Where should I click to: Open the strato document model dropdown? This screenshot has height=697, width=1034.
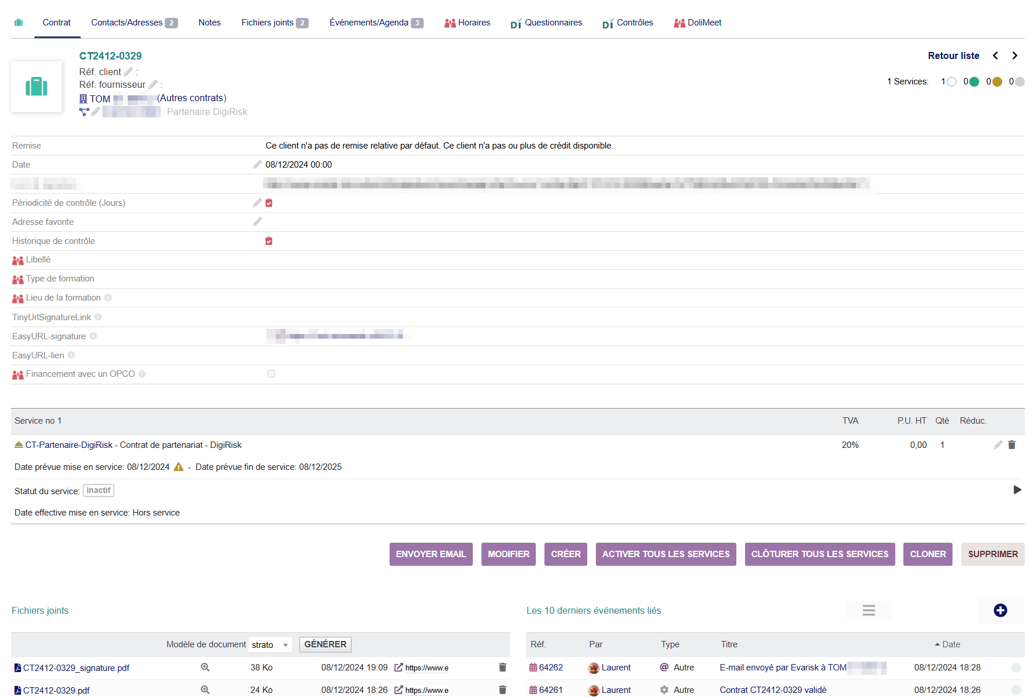(270, 645)
